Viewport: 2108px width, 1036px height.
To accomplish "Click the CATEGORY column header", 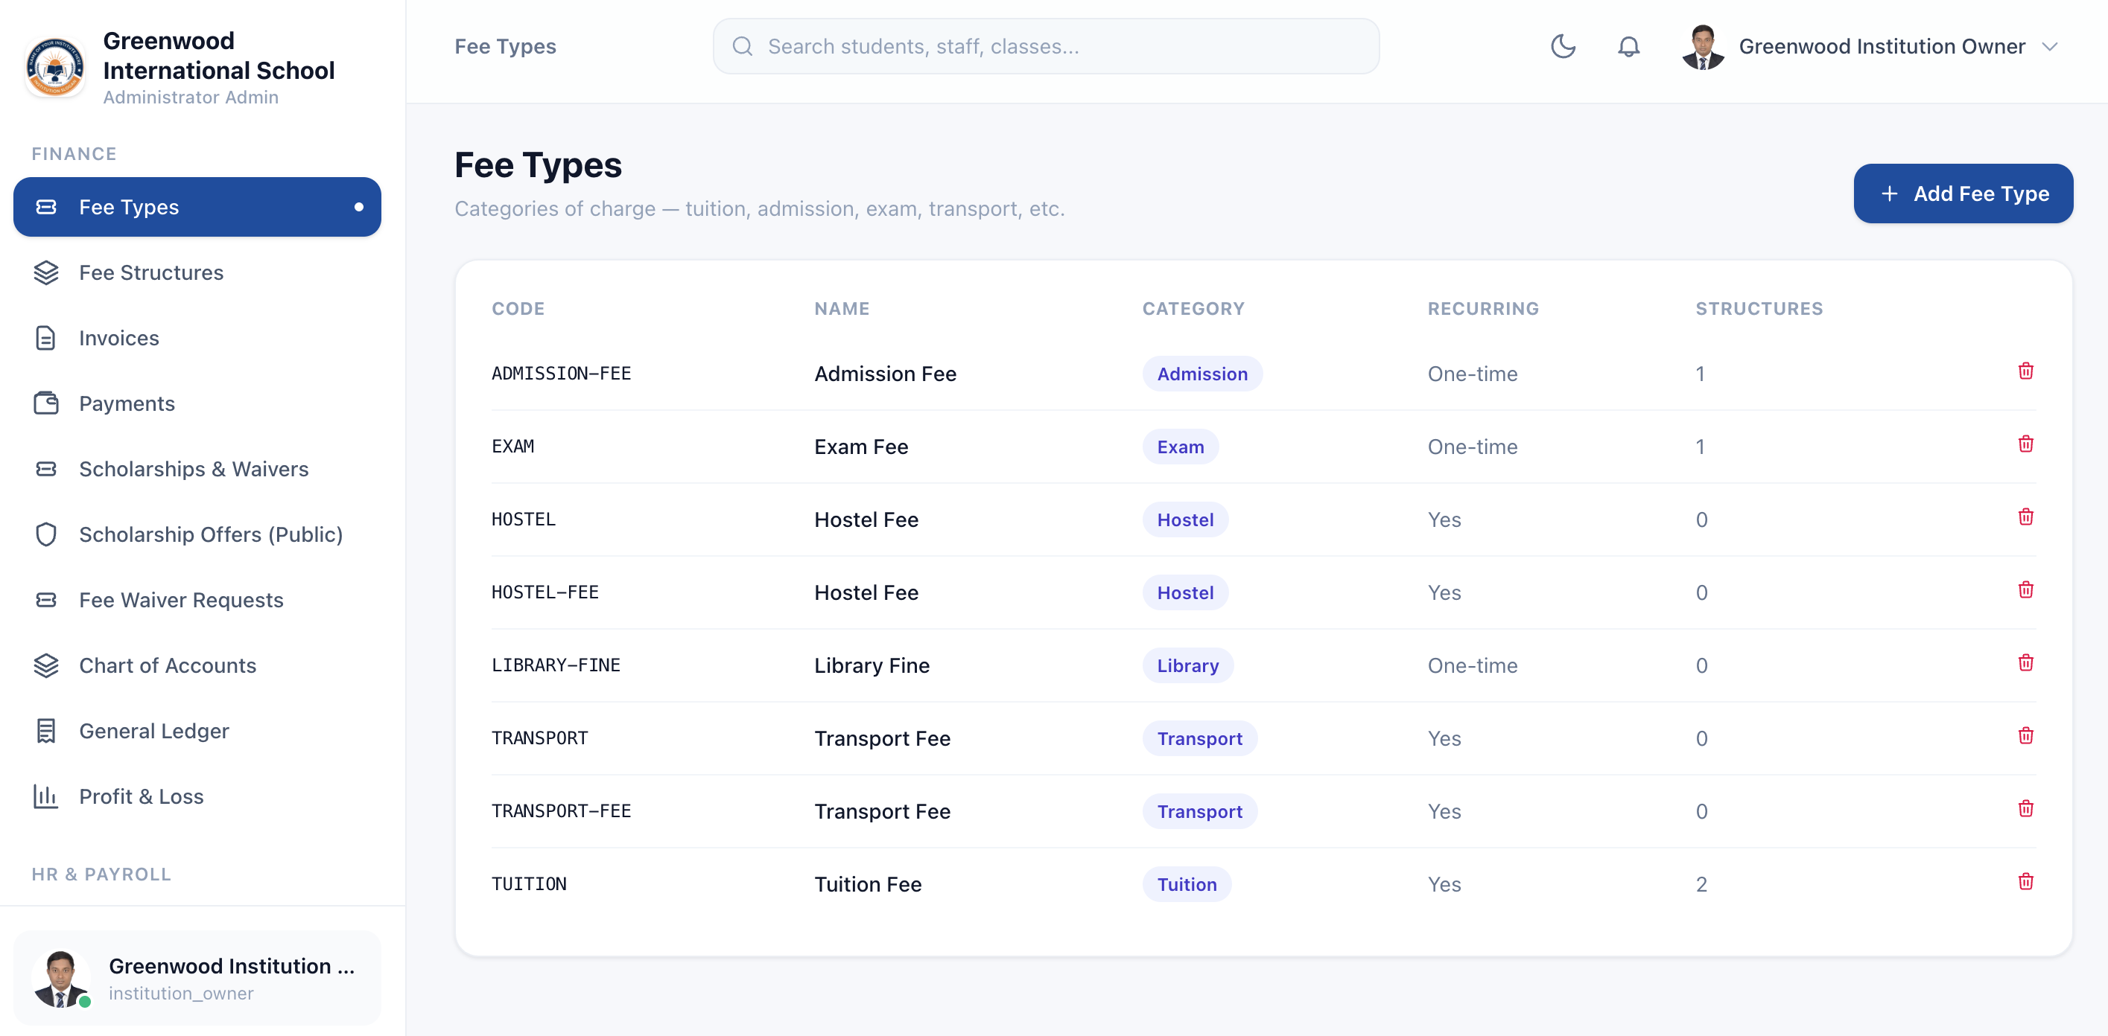I will pos(1193,308).
